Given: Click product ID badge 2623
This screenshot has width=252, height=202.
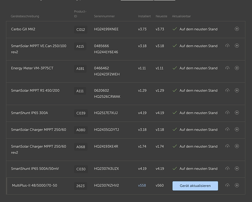Looking at the screenshot, I should point(80,186).
